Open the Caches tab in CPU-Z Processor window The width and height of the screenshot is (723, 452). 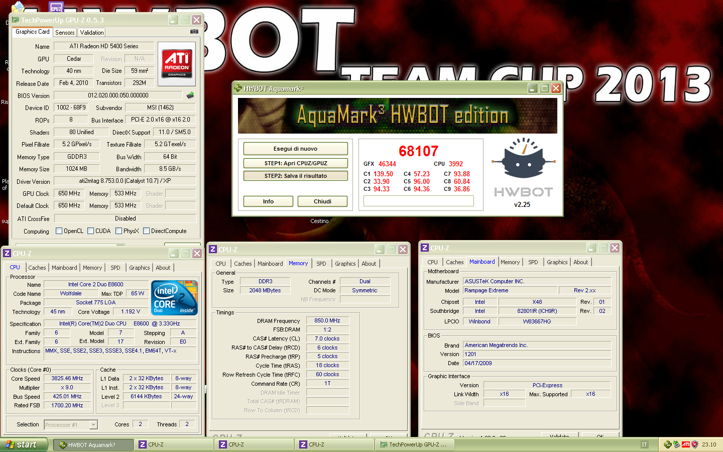[37, 268]
